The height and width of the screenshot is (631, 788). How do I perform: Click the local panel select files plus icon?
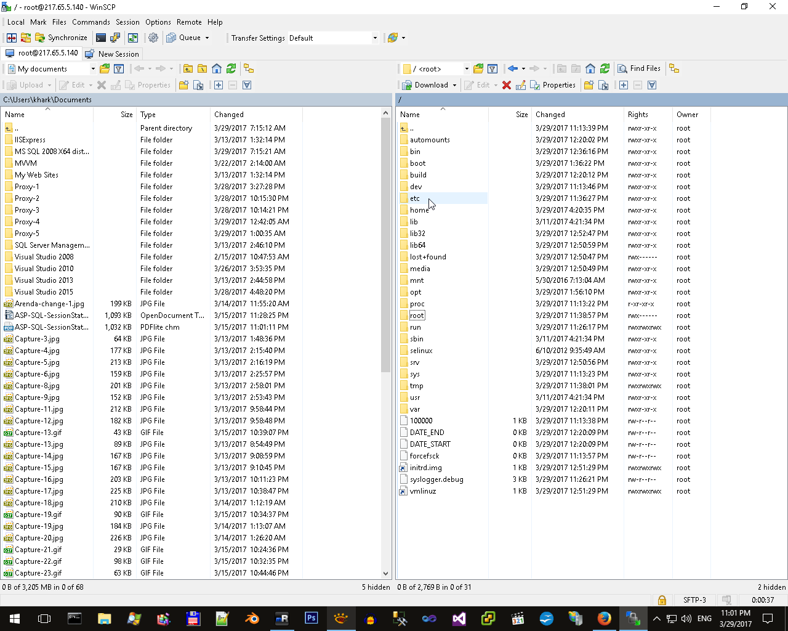pyautogui.click(x=219, y=85)
